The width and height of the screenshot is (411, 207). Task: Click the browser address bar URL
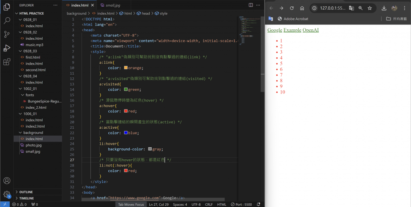click(333, 8)
